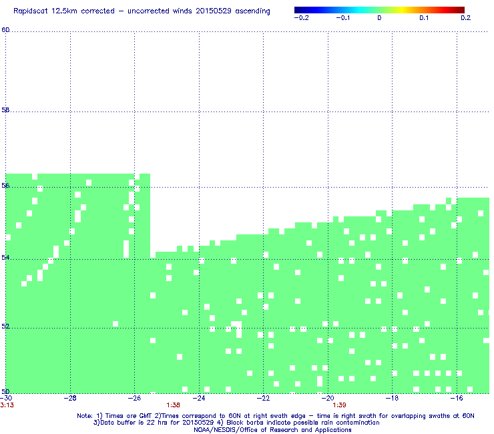Click longitude label -20
The height and width of the screenshot is (434, 494).
tap(328, 398)
